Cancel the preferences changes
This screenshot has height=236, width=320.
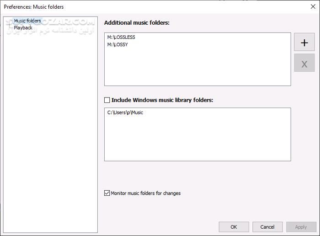267,227
